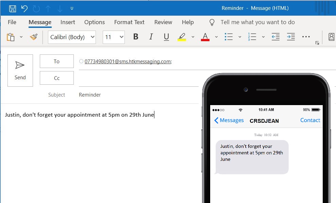Tap Contact on the phone screen
The image size is (336, 203).
pyautogui.click(x=310, y=120)
